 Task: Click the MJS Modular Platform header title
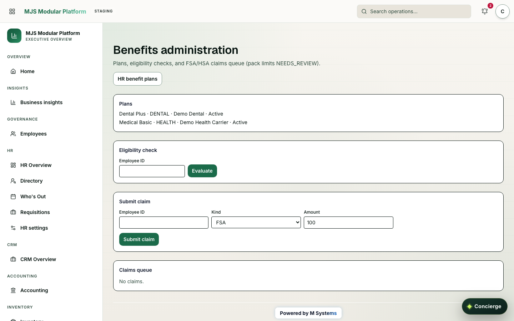[55, 11]
